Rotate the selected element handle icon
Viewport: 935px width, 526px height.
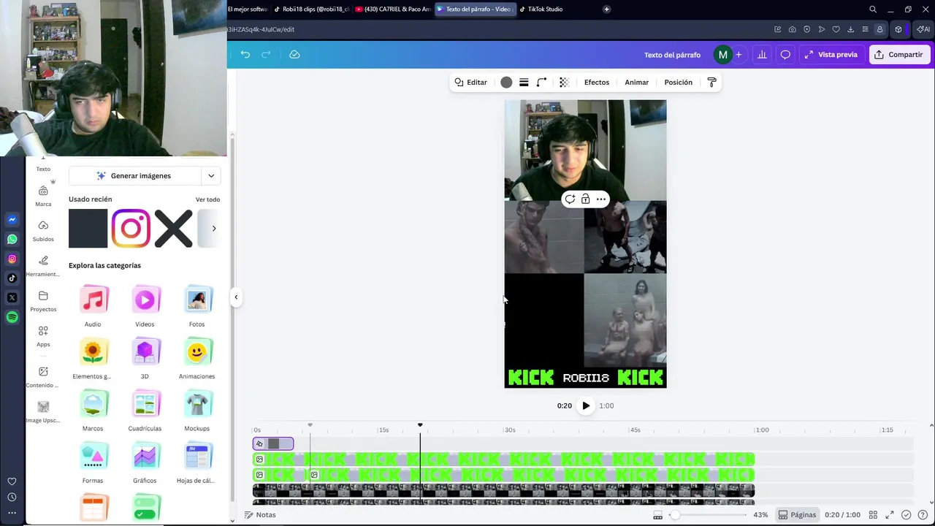coord(570,199)
